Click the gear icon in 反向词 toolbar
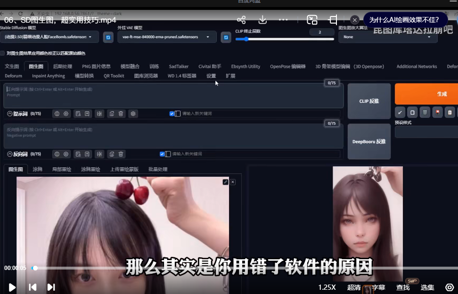 (66, 154)
